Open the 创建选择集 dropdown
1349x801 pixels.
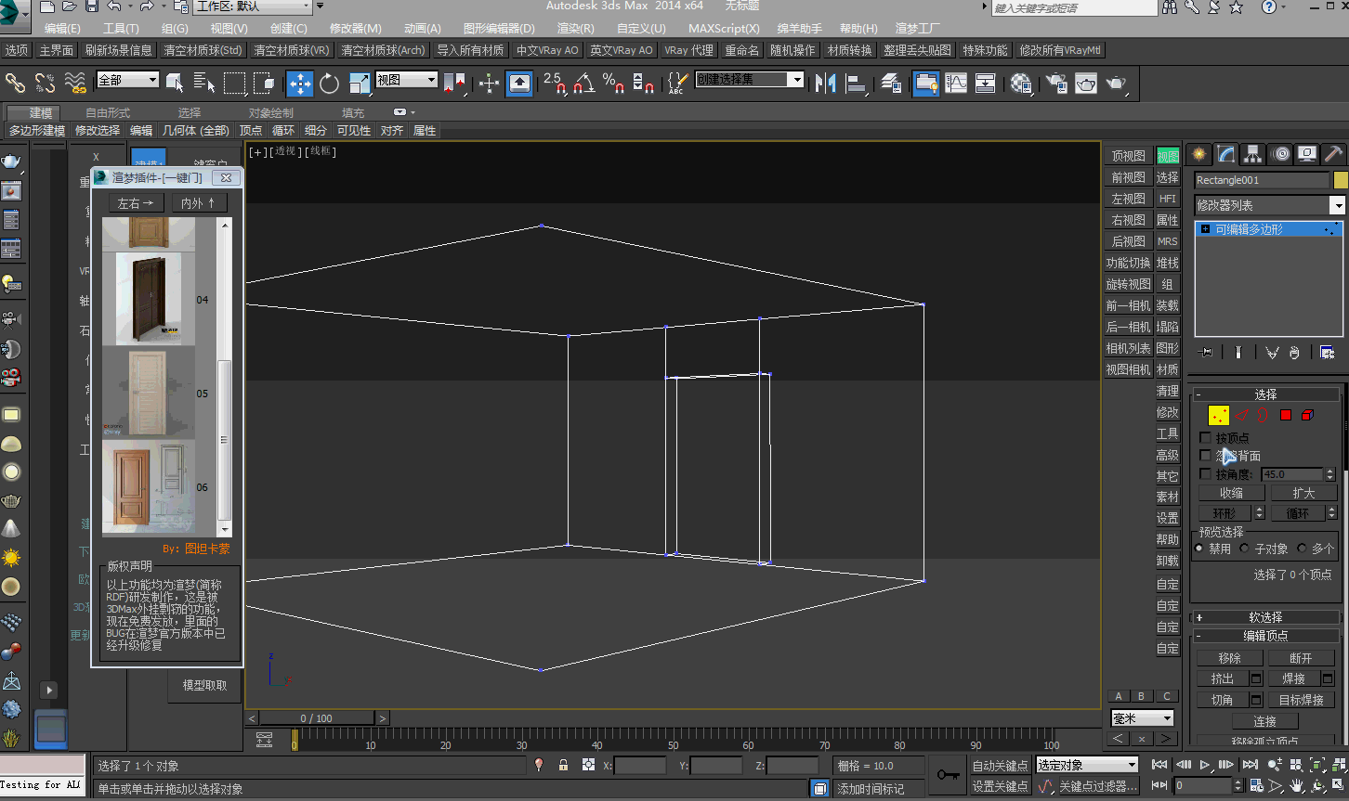(x=796, y=80)
